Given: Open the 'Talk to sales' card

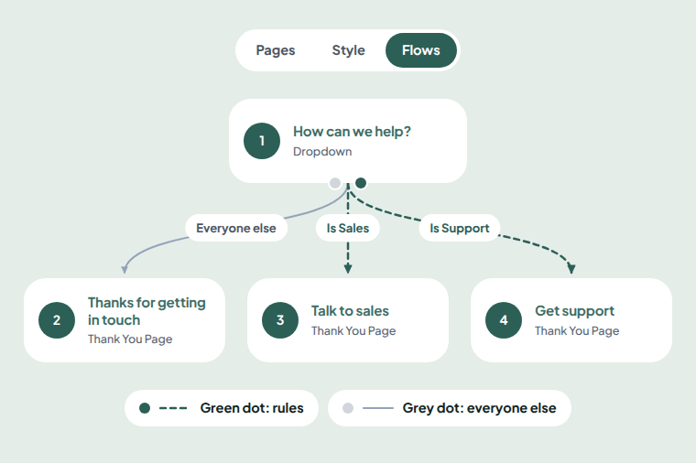Looking at the screenshot, I should coord(348,320).
